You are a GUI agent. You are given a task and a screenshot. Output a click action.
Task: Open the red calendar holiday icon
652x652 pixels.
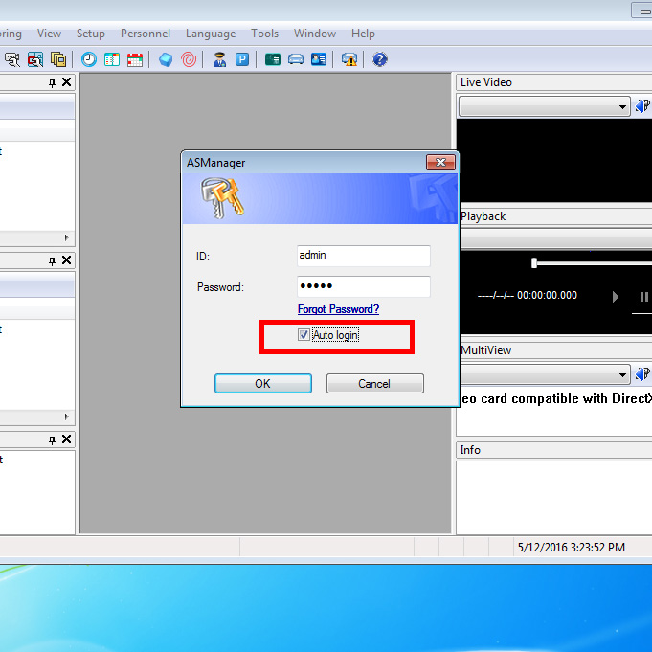(x=135, y=59)
